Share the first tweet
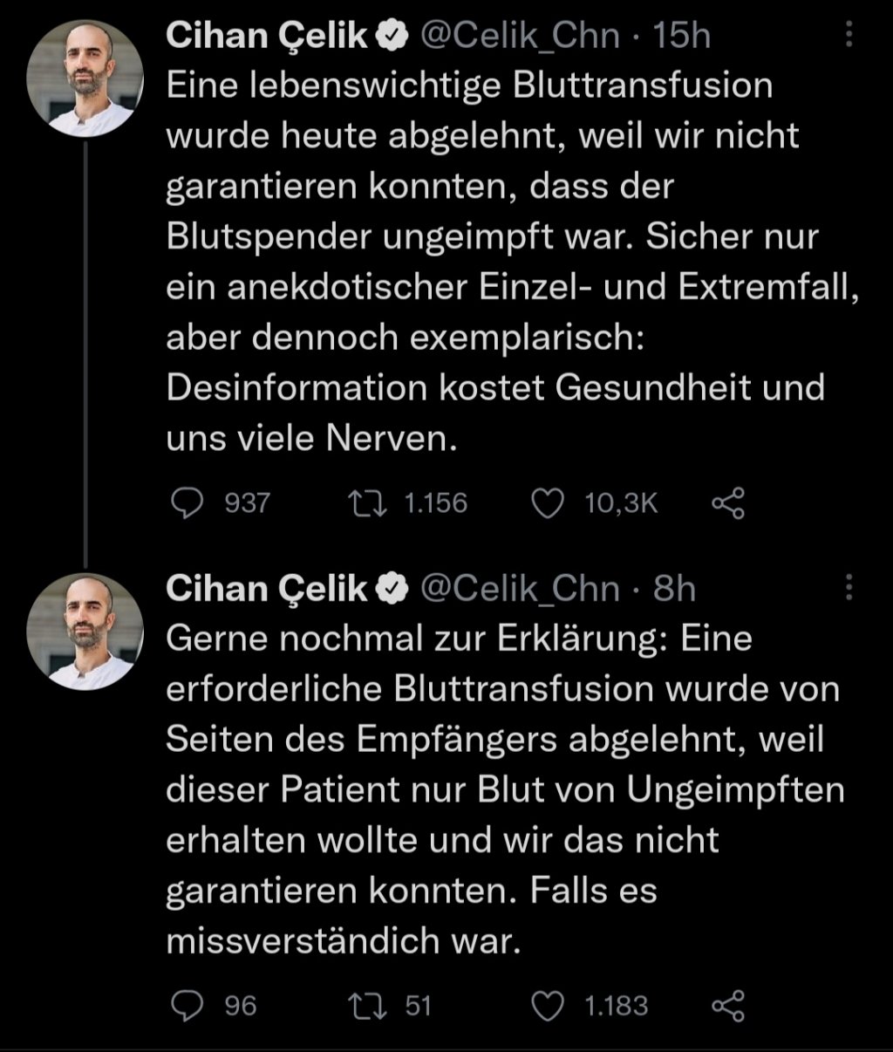Screen dimensions: 893x1052 tap(728, 503)
